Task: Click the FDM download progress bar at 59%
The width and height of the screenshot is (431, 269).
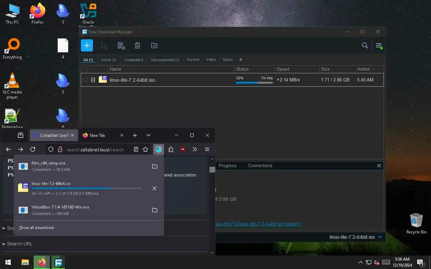Action: pyautogui.click(x=254, y=82)
